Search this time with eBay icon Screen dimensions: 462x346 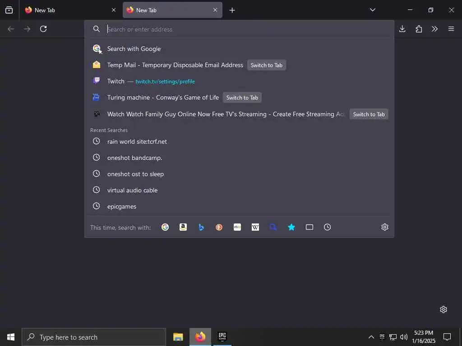pyautogui.click(x=237, y=227)
